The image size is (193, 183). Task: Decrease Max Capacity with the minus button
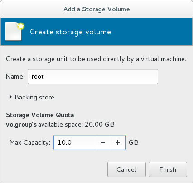pos(103,142)
